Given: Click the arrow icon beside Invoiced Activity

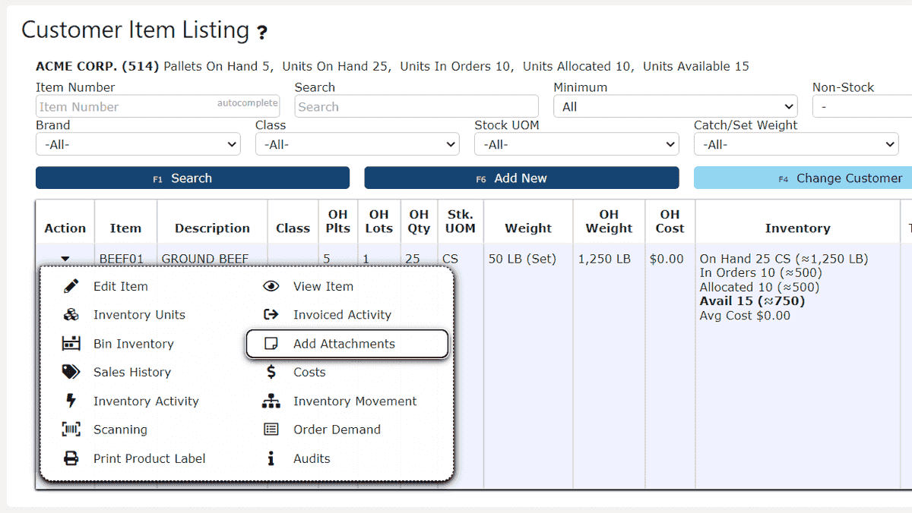Looking at the screenshot, I should pyautogui.click(x=271, y=315).
